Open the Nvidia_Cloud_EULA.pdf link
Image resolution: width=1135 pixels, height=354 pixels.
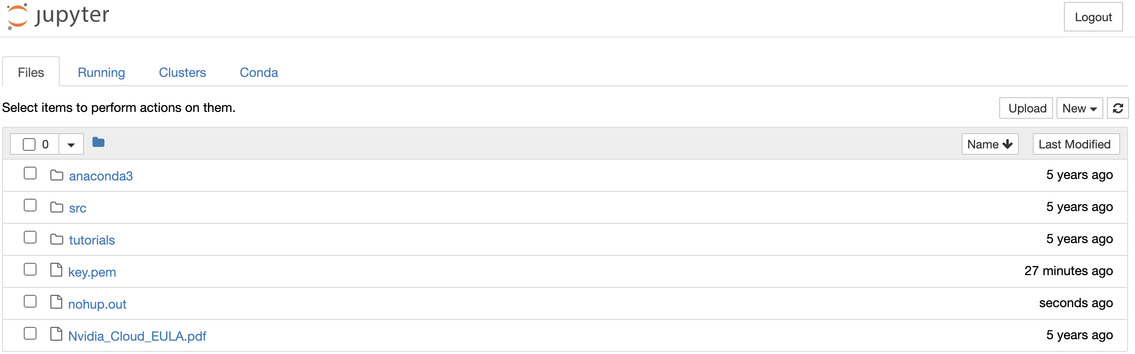pos(137,336)
